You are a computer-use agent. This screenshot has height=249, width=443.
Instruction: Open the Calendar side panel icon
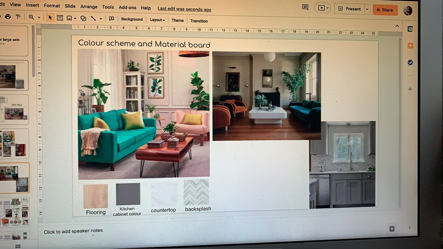pos(410,29)
